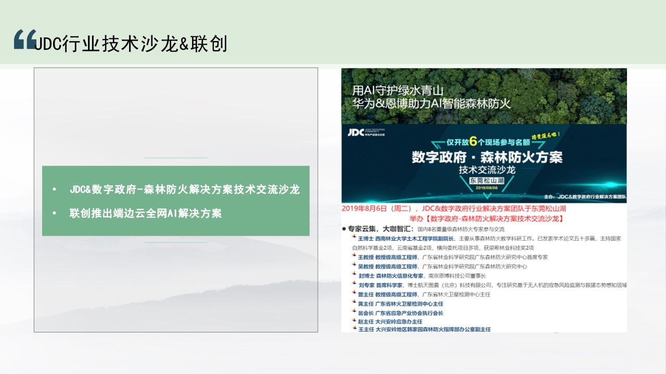This screenshot has width=666, height=374.
Task: Click the entry "赵主任 大兴安岭应急办主任"
Action: click(x=390, y=322)
